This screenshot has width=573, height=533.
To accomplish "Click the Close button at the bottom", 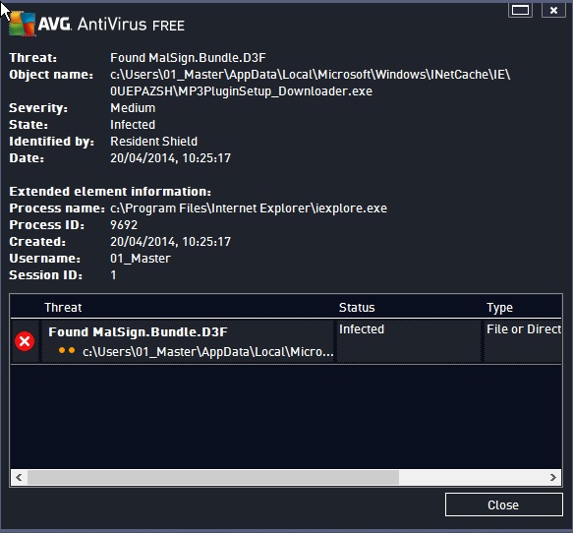I will (x=503, y=504).
